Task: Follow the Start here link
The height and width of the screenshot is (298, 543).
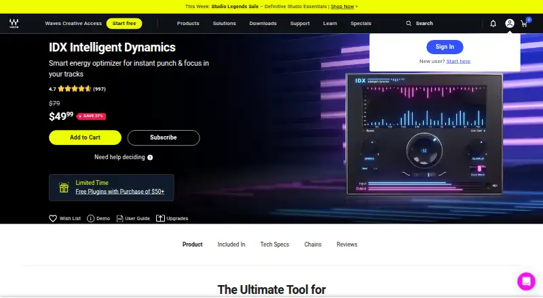Action: pos(458,61)
